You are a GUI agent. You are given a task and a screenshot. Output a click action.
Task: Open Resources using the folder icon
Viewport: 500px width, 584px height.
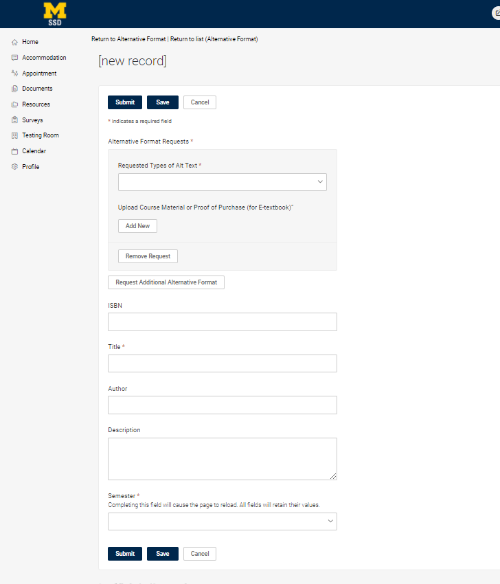point(13,104)
